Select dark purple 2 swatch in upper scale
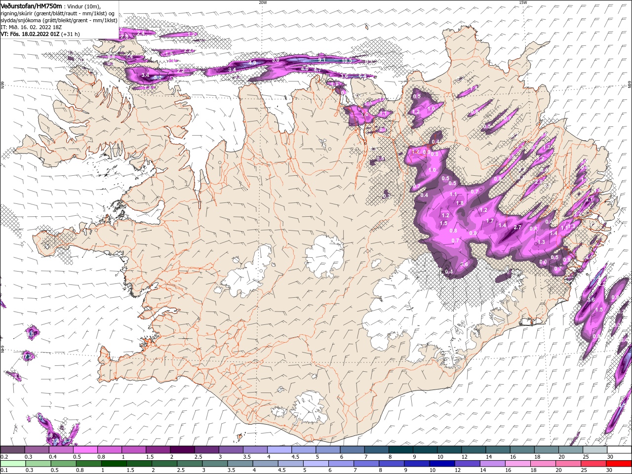Viewport: 632px width, 474px height. [182, 450]
